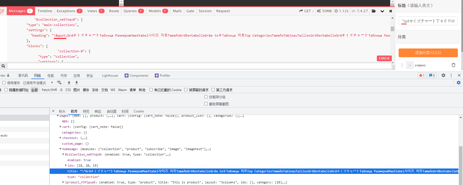
Task: Filter requests by Fetch/XHR type
Action: [x=49, y=90]
